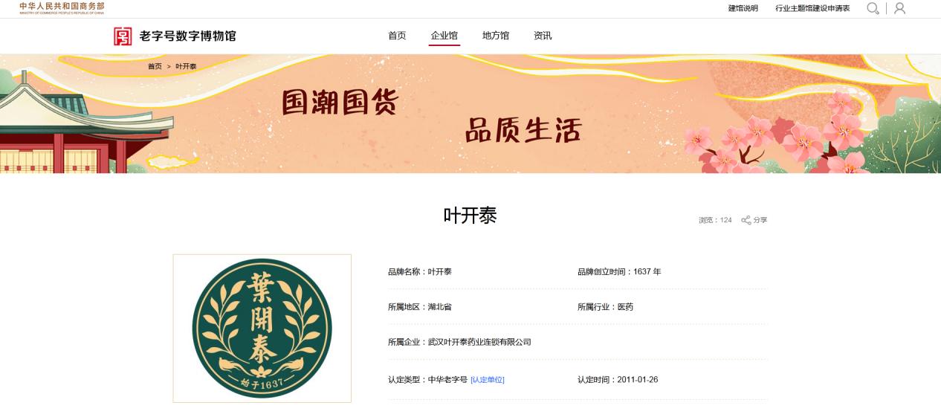
Task: Select text 所属行业：医药
Action: [x=606, y=307]
